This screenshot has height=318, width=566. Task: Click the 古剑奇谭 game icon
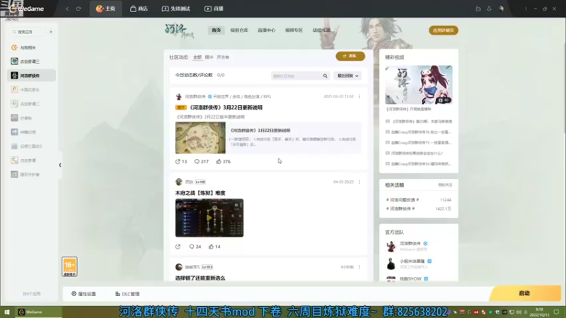14,160
